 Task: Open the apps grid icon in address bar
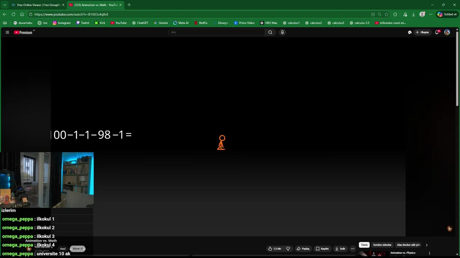373,14
